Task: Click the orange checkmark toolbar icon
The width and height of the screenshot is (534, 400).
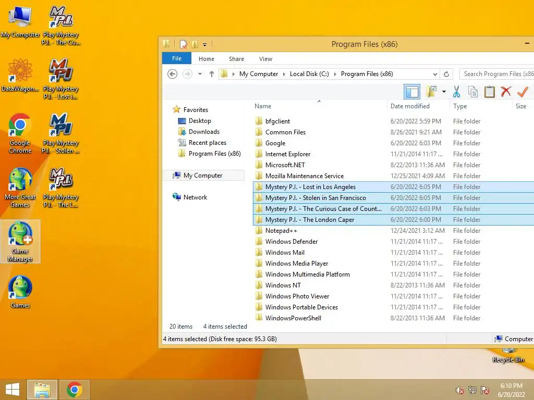Action: (523, 92)
